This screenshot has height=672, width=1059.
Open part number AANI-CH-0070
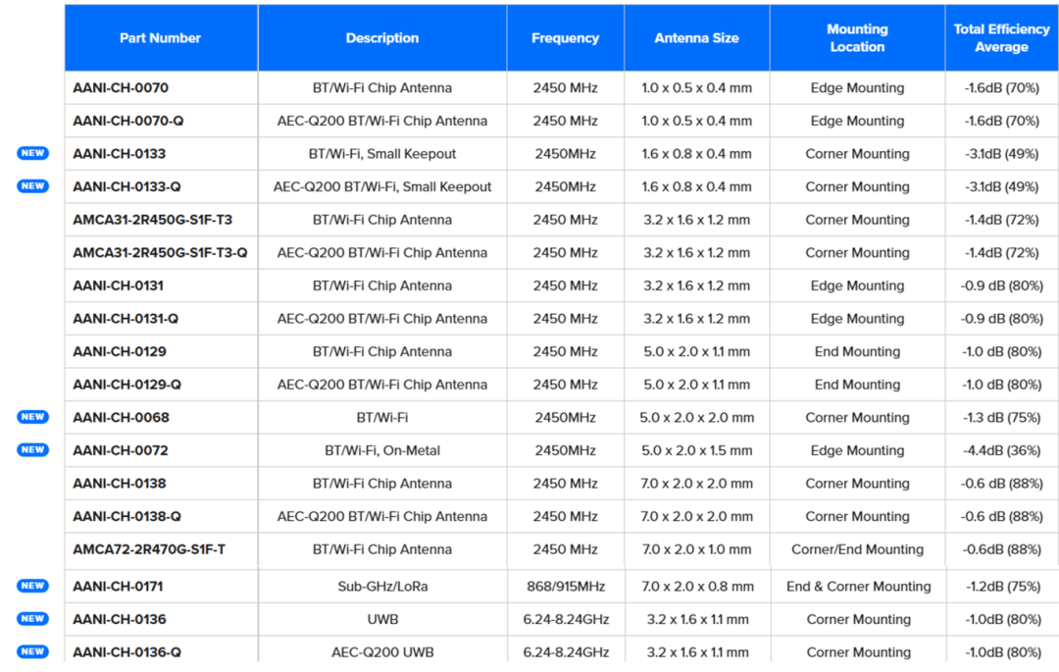point(121,88)
